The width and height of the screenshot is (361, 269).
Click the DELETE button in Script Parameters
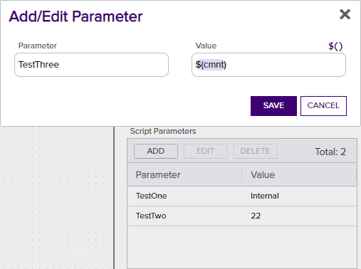click(x=256, y=151)
